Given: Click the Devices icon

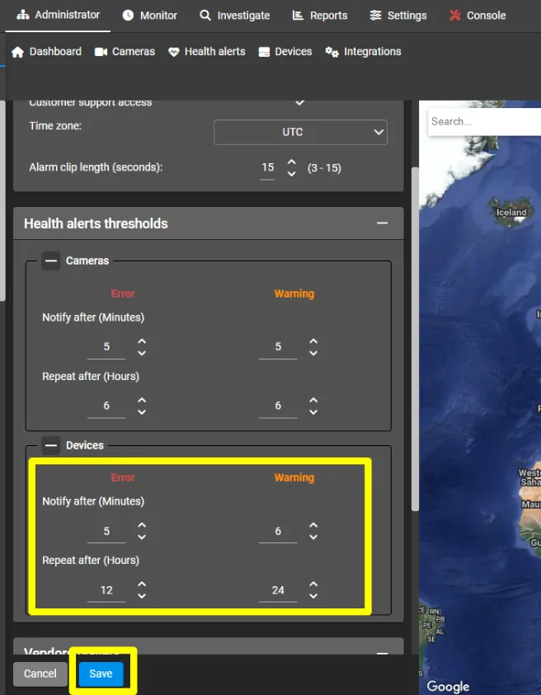Looking at the screenshot, I should point(264,52).
